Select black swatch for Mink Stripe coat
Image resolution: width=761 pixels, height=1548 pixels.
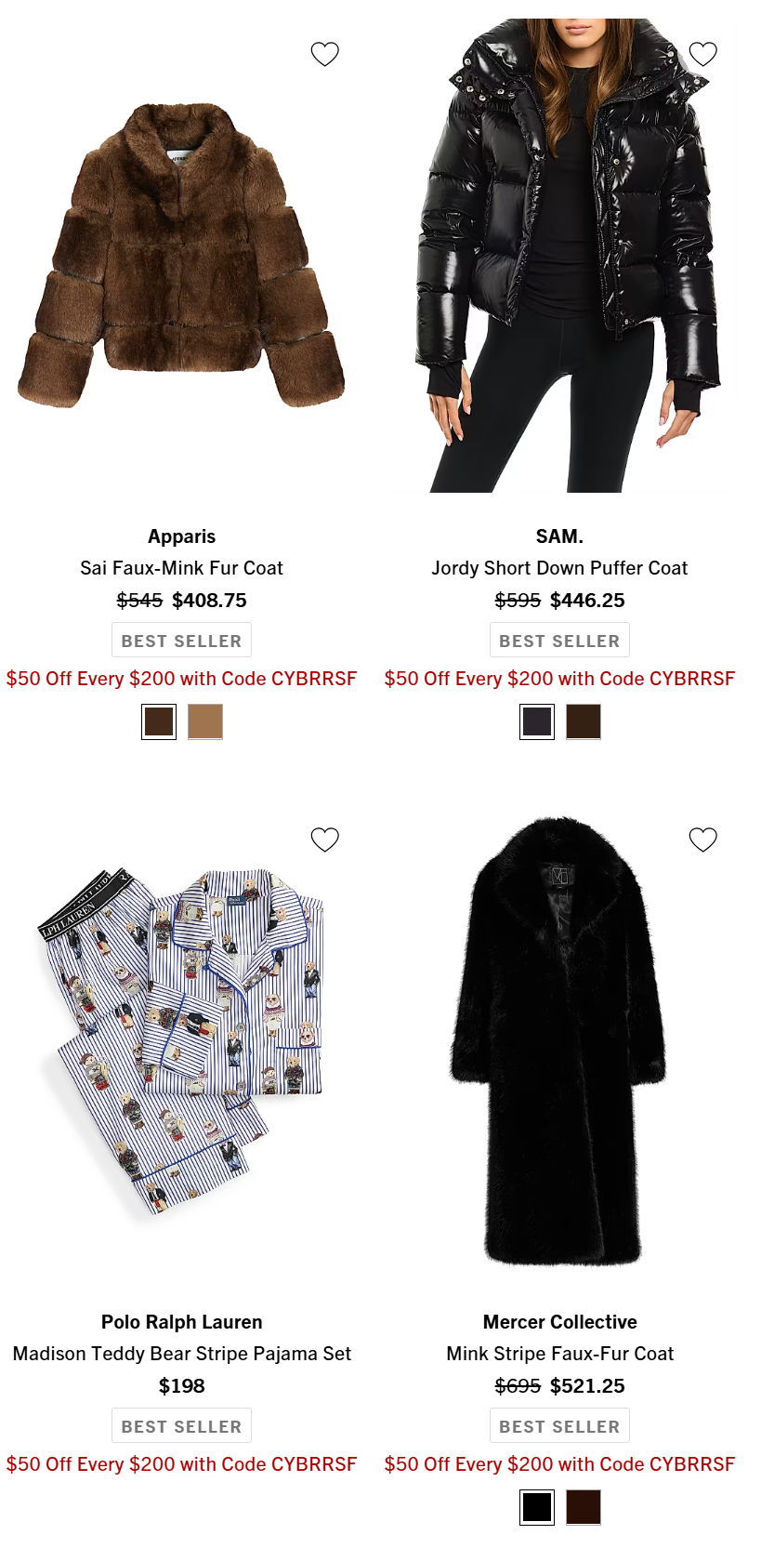coord(537,1507)
